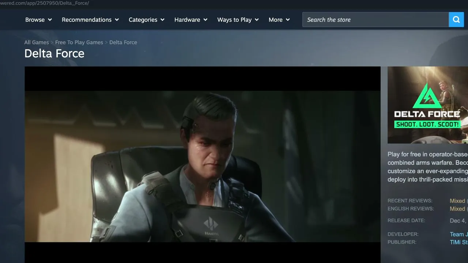468x263 pixels.
Task: Go to All Games breadcrumb
Action: (37, 42)
